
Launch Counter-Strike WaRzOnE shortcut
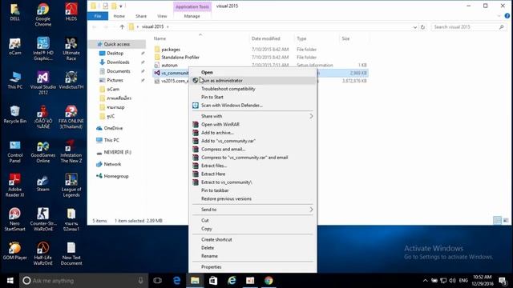click(42, 219)
